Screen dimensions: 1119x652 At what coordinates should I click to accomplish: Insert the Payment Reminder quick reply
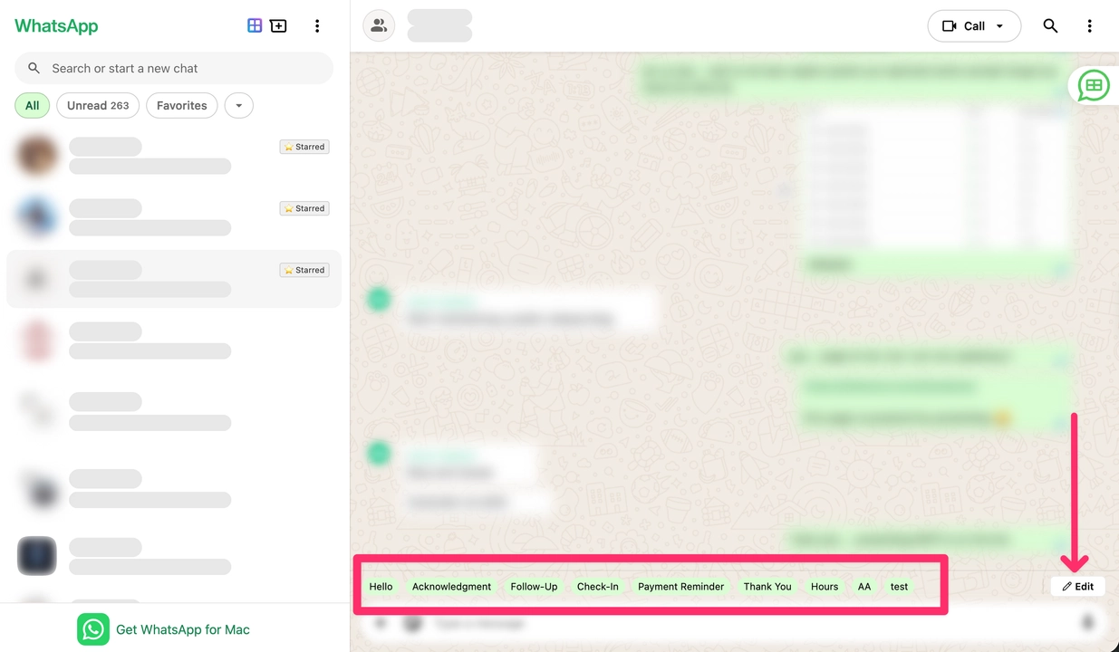[680, 587]
